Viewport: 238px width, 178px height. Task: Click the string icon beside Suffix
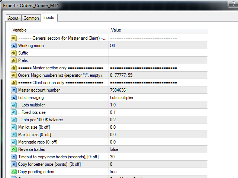pos(14,53)
